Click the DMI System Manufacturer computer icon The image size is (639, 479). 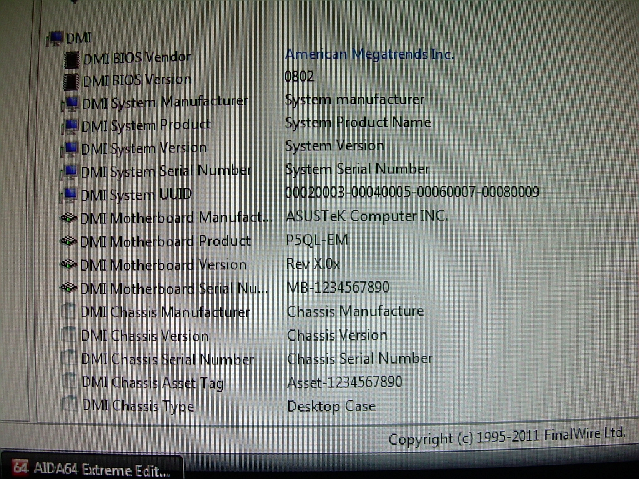tap(70, 104)
